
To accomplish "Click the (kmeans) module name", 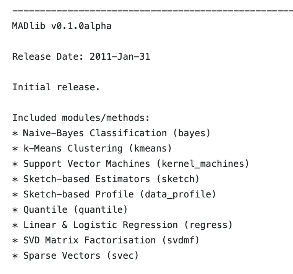I will point(150,148).
